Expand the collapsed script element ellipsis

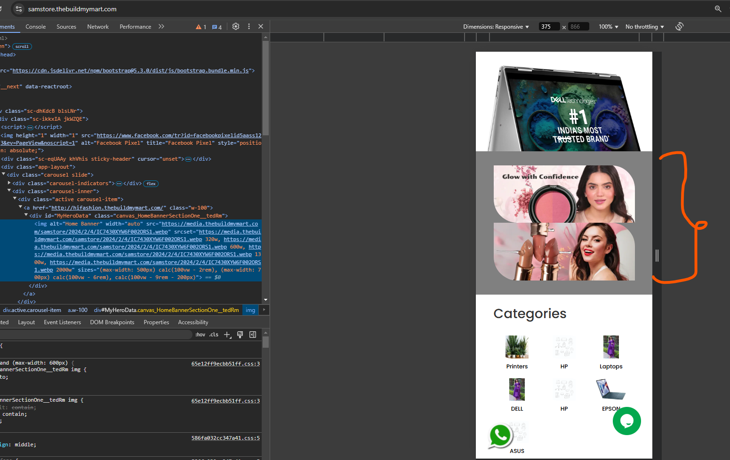tap(30, 127)
